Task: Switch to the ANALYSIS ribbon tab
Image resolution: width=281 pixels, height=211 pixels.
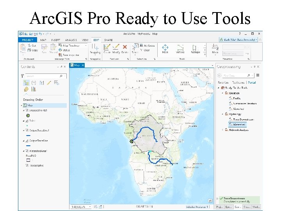Action: point(71,40)
